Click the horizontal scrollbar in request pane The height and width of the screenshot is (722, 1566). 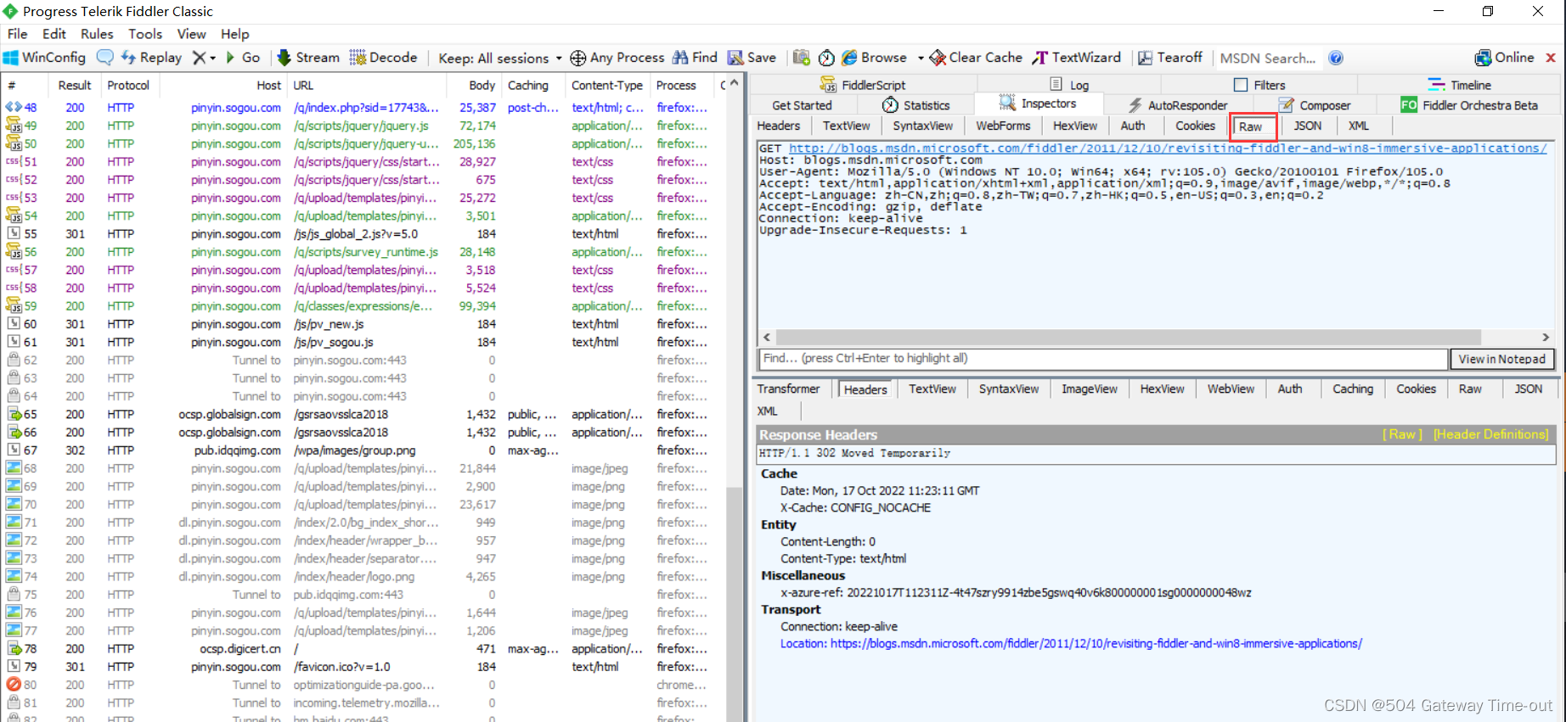tap(1127, 337)
